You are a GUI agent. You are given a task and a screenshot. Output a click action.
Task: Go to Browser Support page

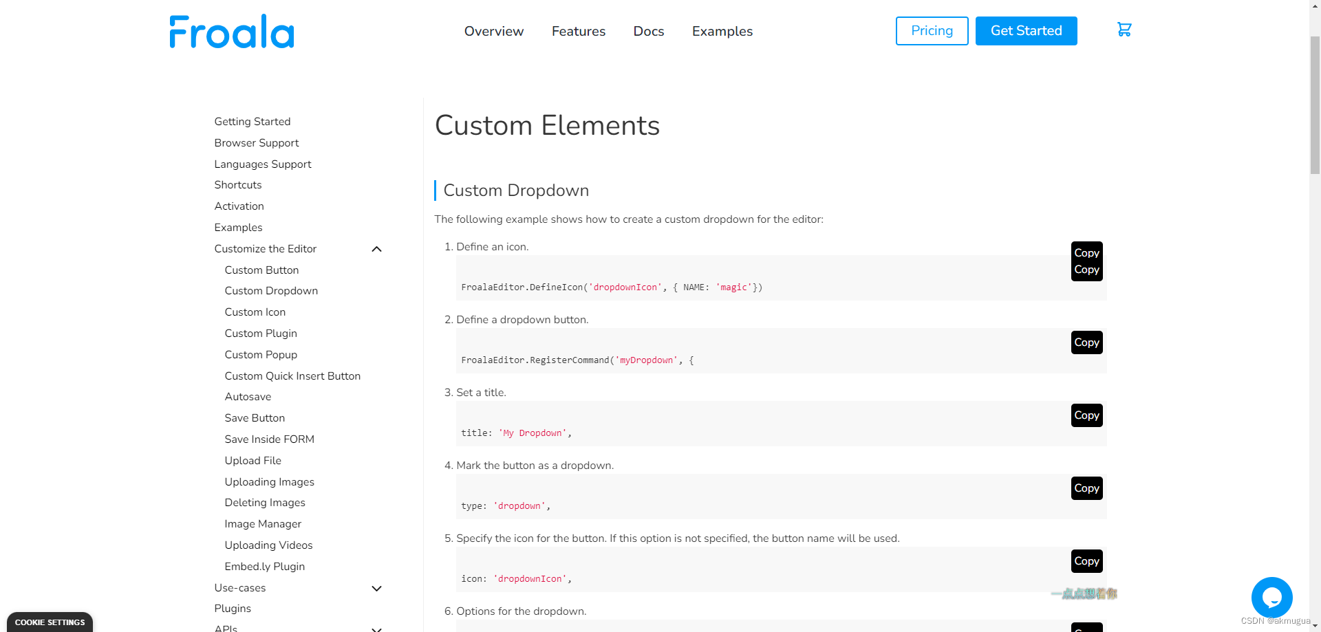257,143
